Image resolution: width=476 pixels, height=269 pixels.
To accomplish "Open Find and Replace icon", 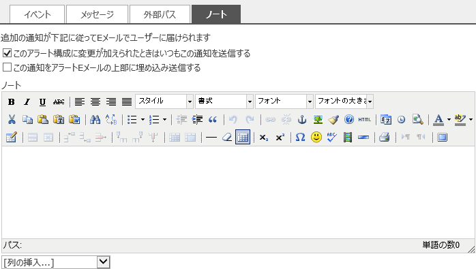I will [111, 119].
